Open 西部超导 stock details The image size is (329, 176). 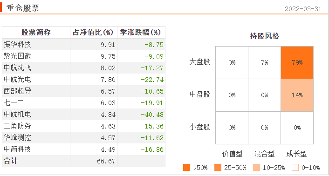[x=17, y=91]
